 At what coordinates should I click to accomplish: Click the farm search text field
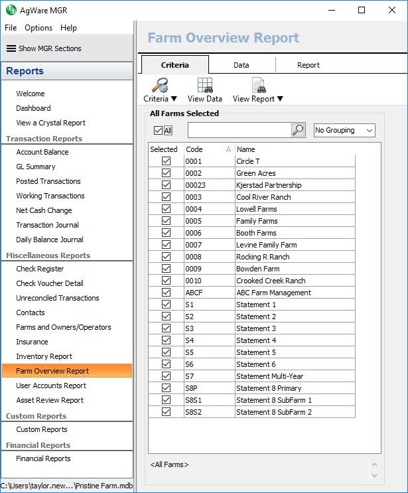click(x=239, y=130)
